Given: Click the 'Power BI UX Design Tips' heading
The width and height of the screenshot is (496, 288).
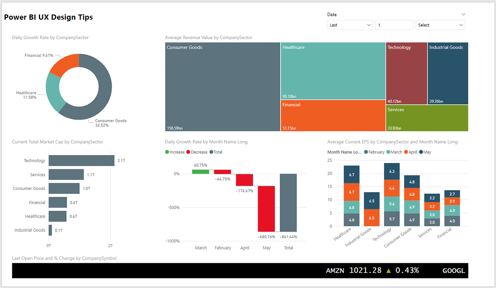Looking at the screenshot, I should [49, 17].
